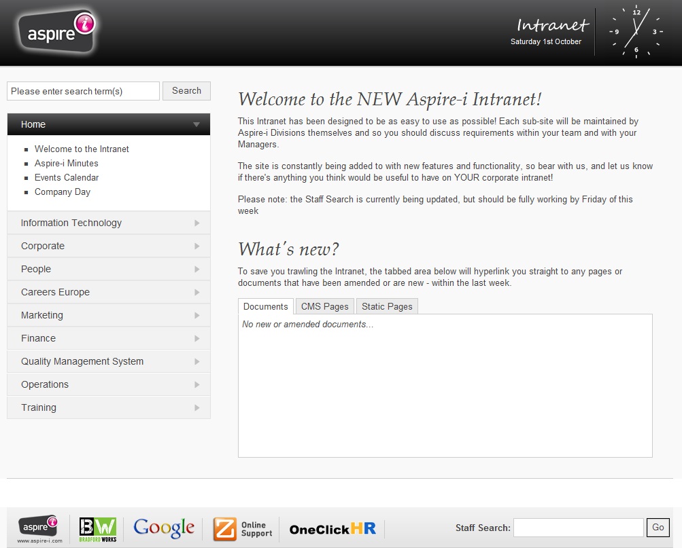Open the Events Calendar link

tap(67, 178)
